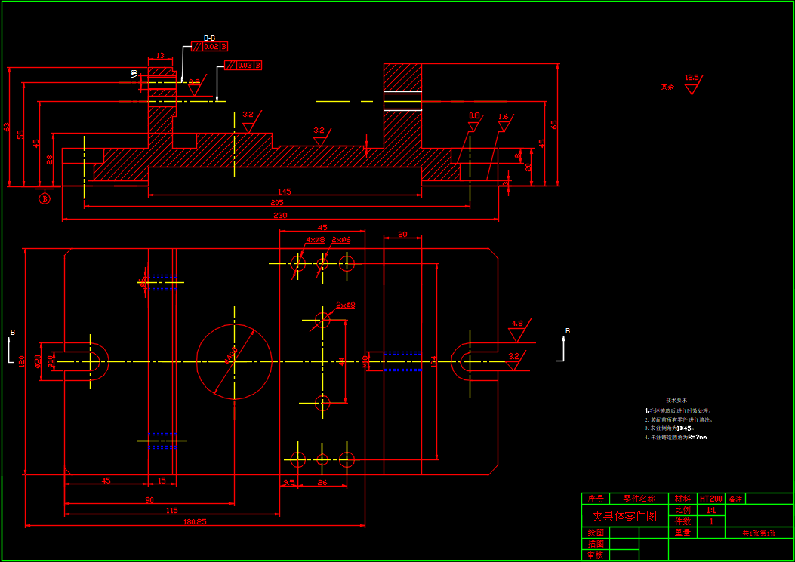
Task: Click the 12.5 surface roughness symbol
Action: 691,84
